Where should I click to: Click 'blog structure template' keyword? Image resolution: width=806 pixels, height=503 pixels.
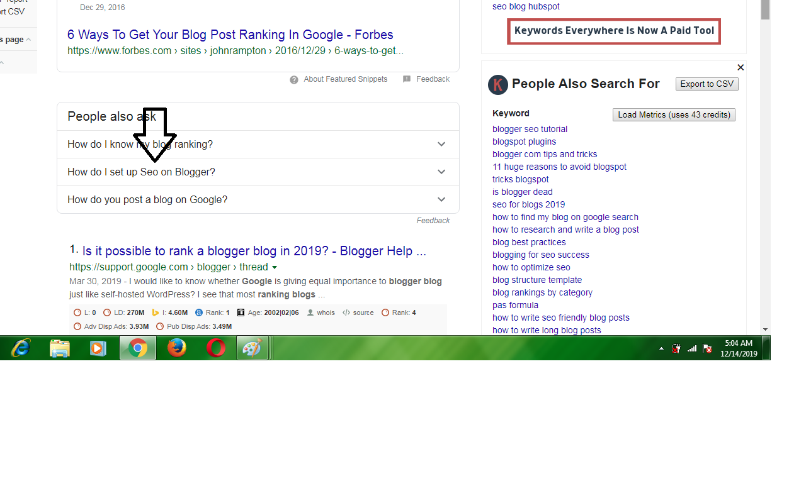(x=536, y=280)
